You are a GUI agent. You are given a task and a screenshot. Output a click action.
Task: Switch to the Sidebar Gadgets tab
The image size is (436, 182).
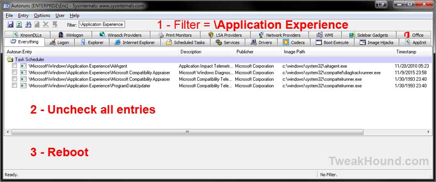(369, 35)
